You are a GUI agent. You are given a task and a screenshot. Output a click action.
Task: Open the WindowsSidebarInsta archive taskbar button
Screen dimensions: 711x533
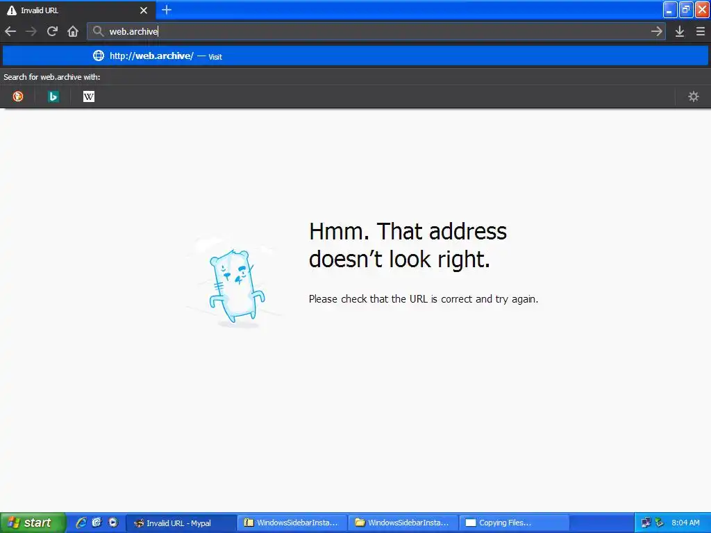pyautogui.click(x=292, y=523)
